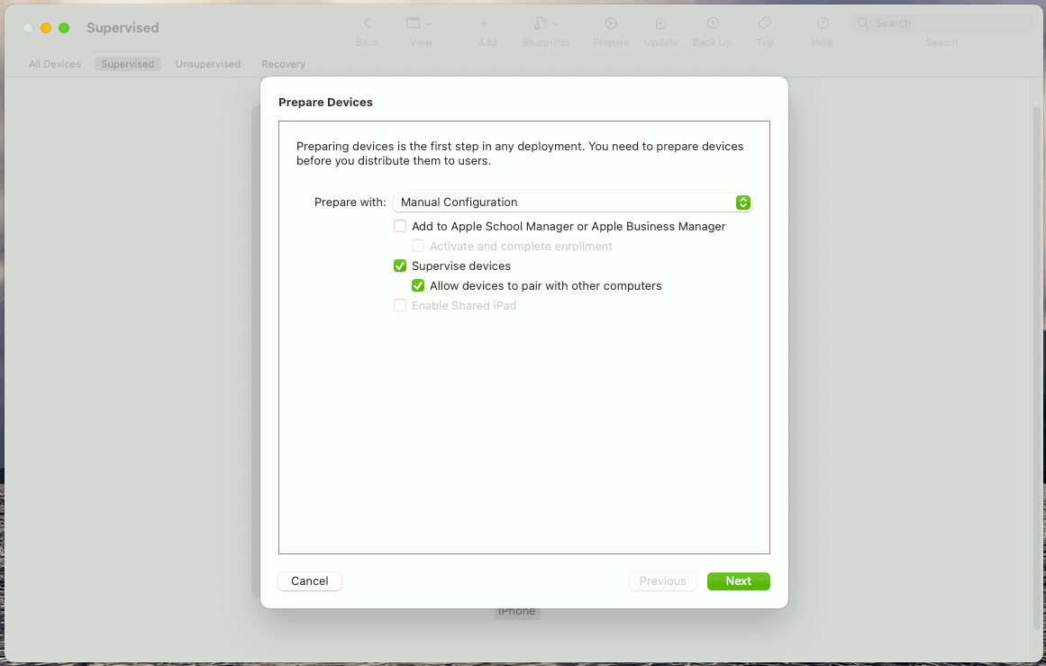This screenshot has width=1046, height=666.
Task: Enable Add to Apple School Manager checkbox
Action: tap(400, 226)
